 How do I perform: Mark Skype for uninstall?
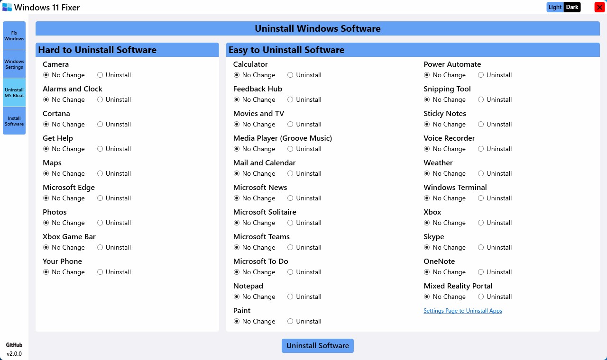pos(481,247)
